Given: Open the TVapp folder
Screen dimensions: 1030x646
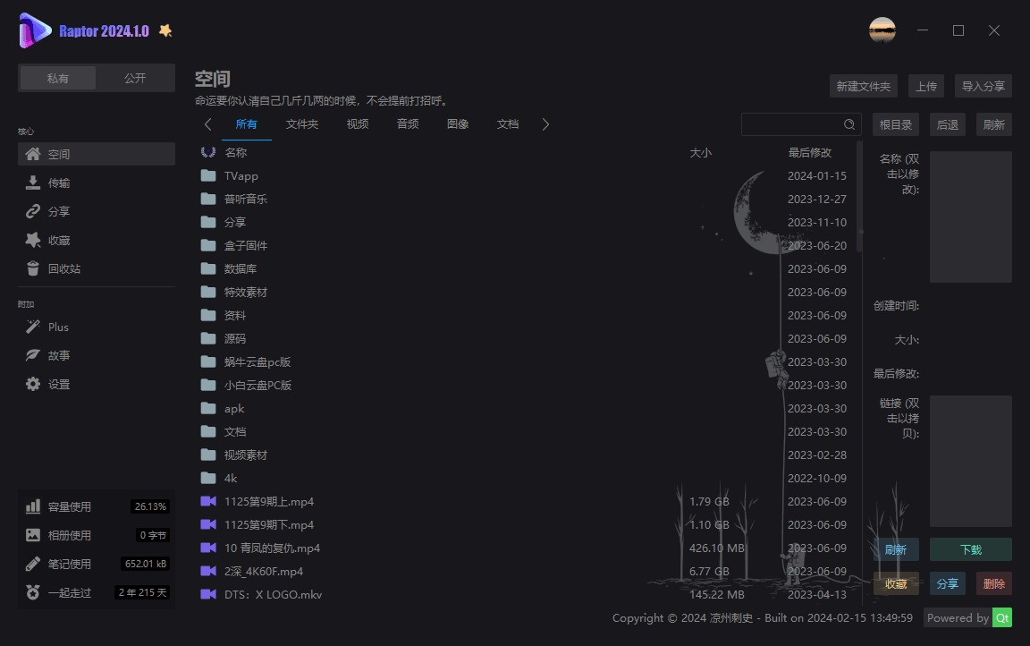Looking at the screenshot, I should (x=240, y=175).
